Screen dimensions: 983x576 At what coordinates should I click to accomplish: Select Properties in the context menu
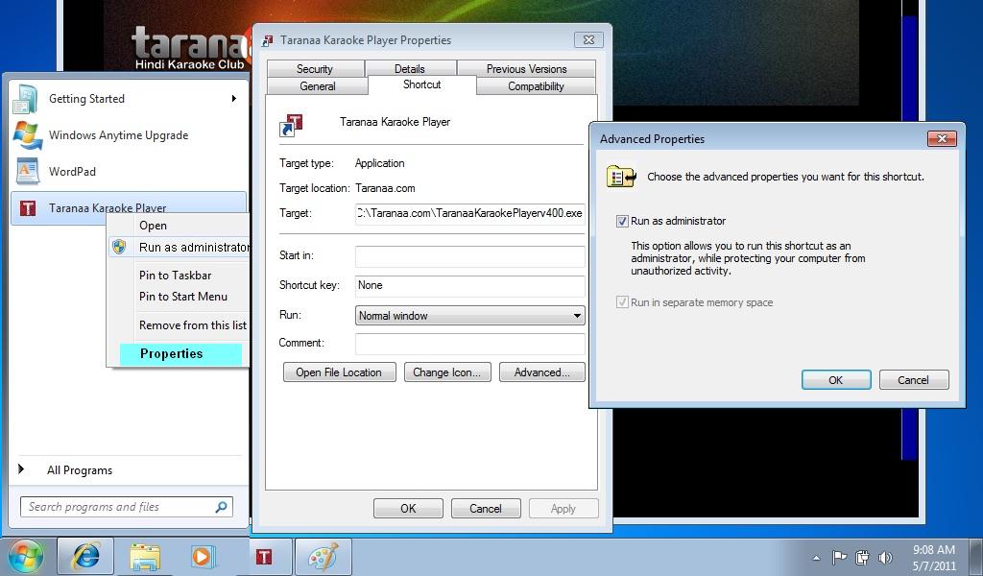coord(172,354)
